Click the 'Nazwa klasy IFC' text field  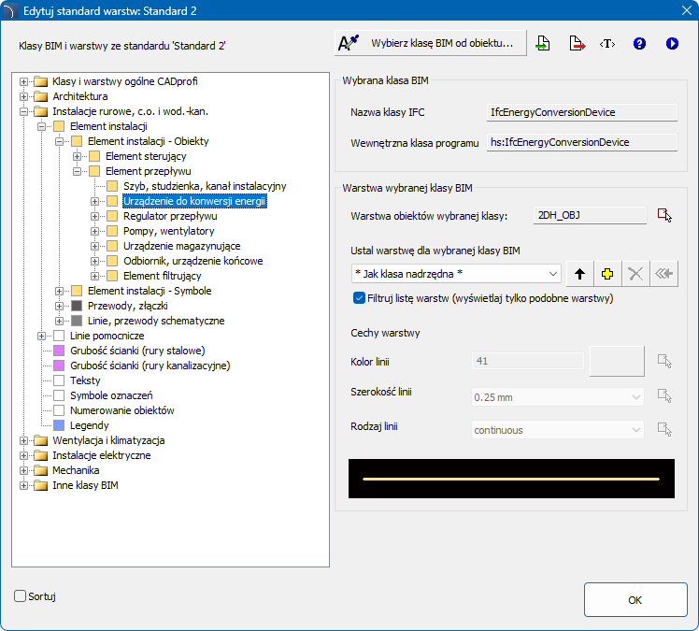582,112
